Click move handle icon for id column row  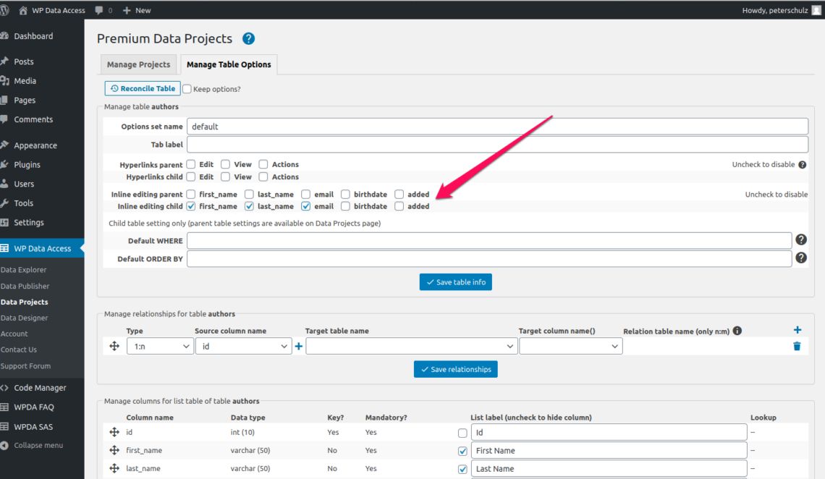click(114, 432)
